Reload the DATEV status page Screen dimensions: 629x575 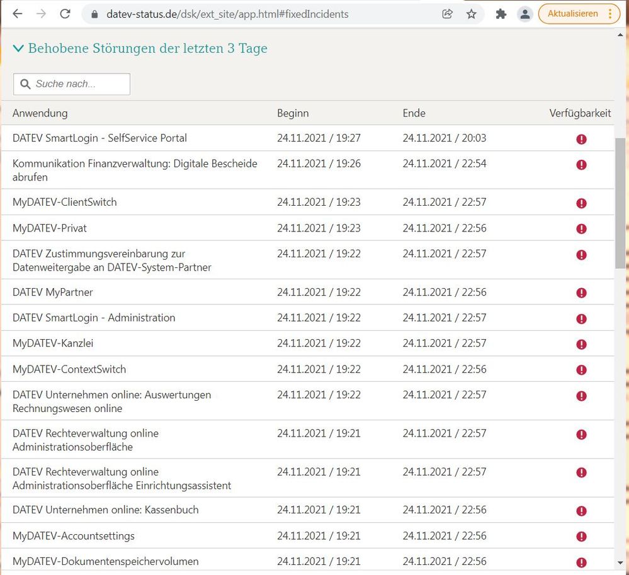(x=65, y=14)
